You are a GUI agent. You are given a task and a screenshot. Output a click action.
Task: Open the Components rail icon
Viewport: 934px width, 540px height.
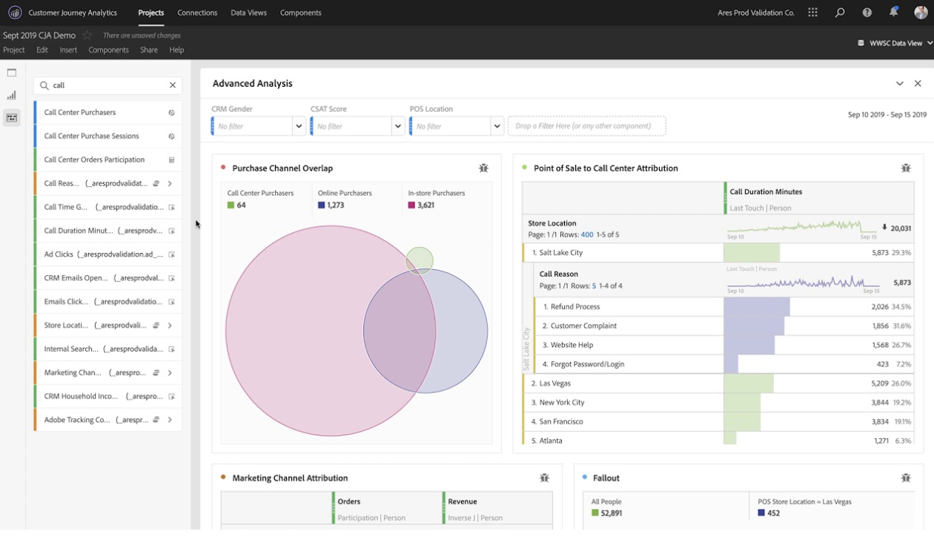point(12,118)
